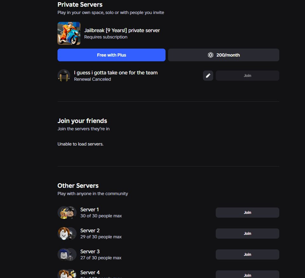Click the private server owner's avatar

tap(64, 76)
